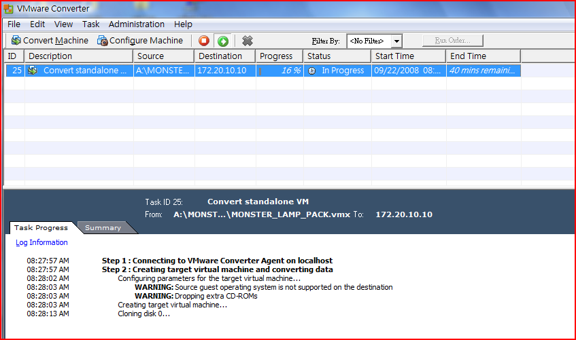
Task: Click the 'Configuring parameters for the target' log line
Action: pyautogui.click(x=209, y=278)
